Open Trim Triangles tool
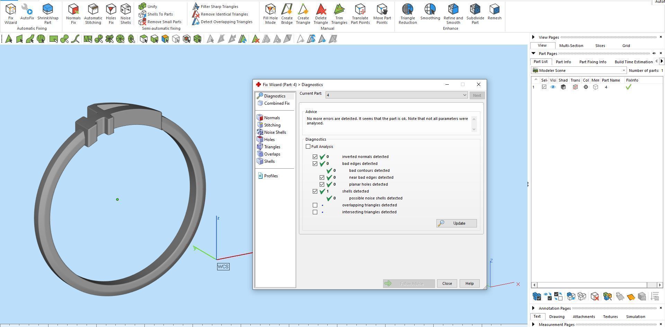The width and height of the screenshot is (665, 327). pyautogui.click(x=339, y=14)
